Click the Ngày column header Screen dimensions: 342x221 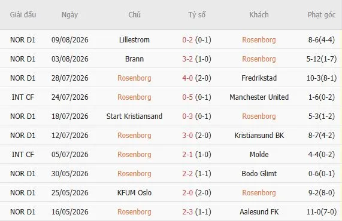pyautogui.click(x=70, y=15)
